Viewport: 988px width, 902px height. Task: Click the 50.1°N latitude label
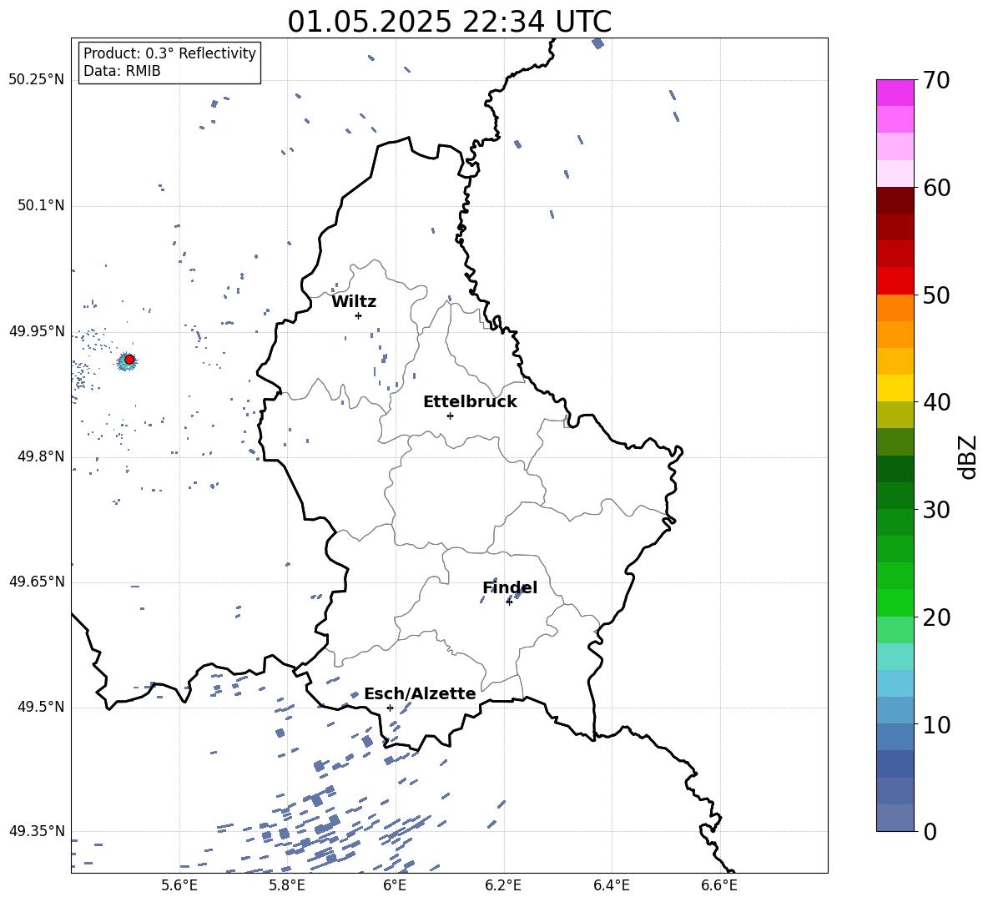click(41, 206)
